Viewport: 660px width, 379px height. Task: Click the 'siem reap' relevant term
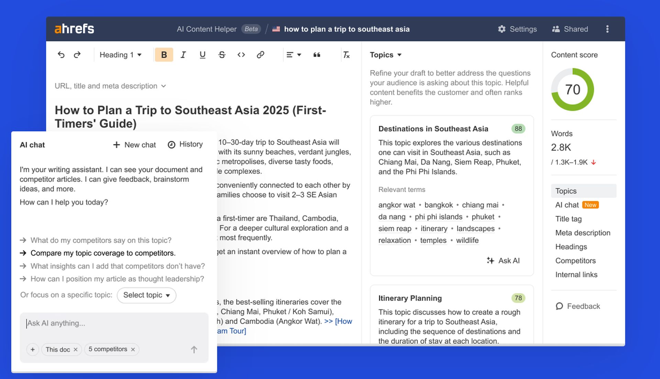pos(395,229)
